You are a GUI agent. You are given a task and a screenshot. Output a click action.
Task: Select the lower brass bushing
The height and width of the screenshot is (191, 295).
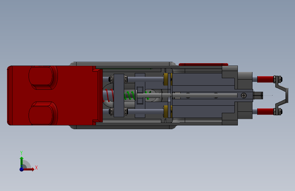[x=166, y=111]
